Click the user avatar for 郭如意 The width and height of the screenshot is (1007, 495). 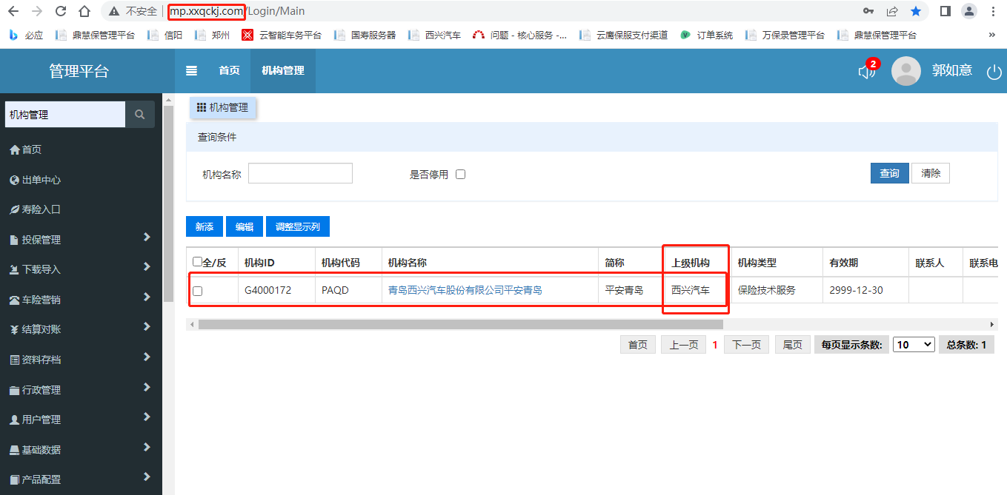tap(905, 71)
